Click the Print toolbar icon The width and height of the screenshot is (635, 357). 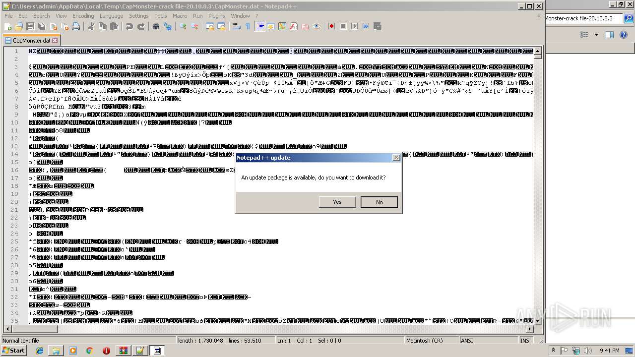pos(76,26)
